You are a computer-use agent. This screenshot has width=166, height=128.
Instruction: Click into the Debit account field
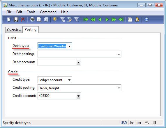pos(57,62)
